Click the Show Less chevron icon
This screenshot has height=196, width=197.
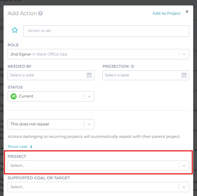point(31,146)
